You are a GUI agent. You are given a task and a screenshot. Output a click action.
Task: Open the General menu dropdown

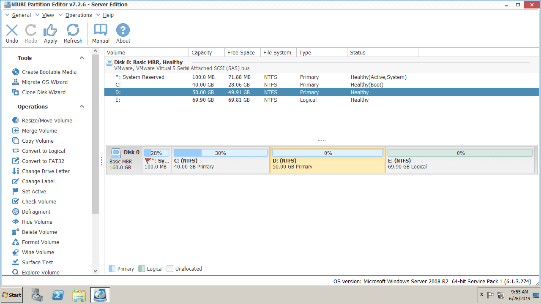tap(21, 15)
